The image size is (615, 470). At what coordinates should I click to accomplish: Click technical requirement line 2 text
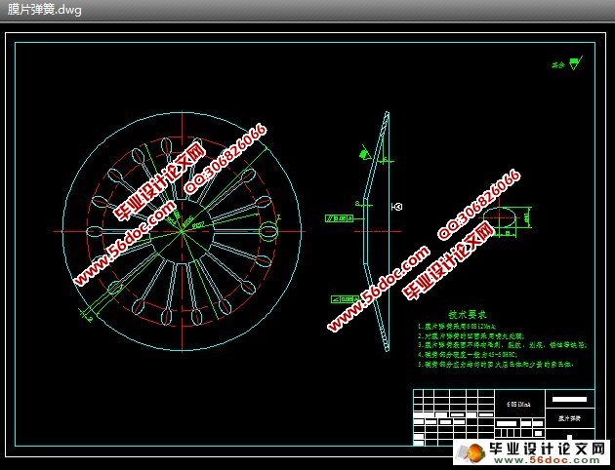(471, 335)
